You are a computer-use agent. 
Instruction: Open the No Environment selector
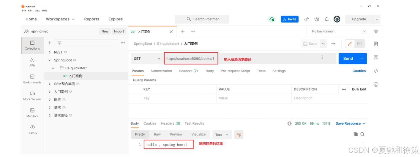[339, 31]
